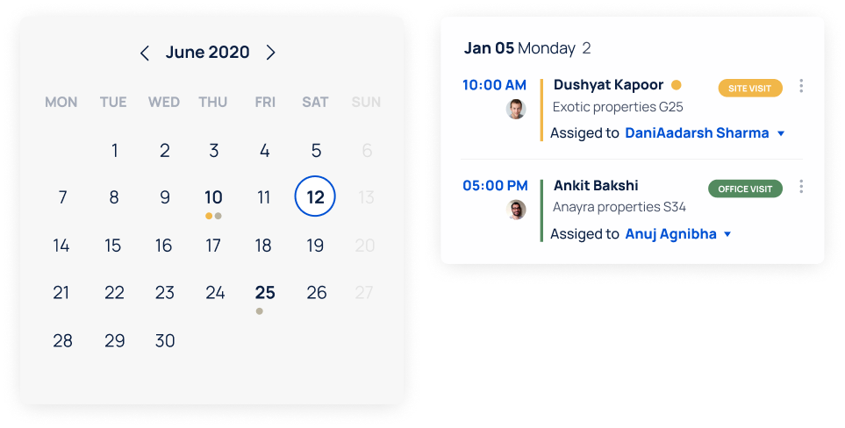Go to next month using right chevron

pyautogui.click(x=271, y=53)
